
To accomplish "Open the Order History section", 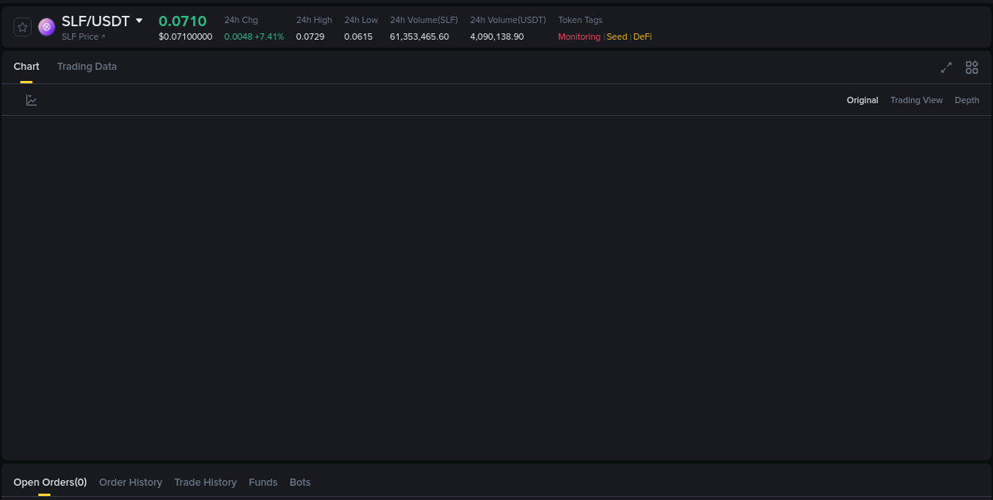I will pyautogui.click(x=130, y=482).
